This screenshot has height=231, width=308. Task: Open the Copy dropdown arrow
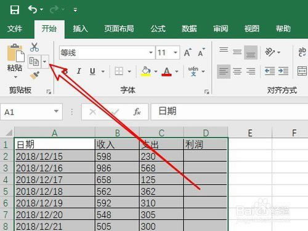click(45, 62)
